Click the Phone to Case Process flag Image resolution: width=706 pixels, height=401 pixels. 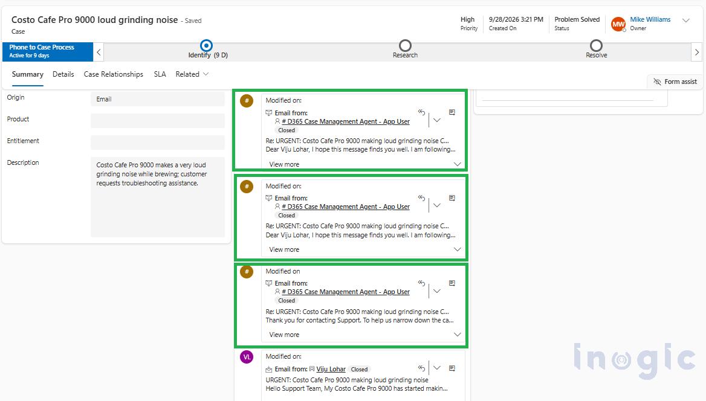pos(48,52)
